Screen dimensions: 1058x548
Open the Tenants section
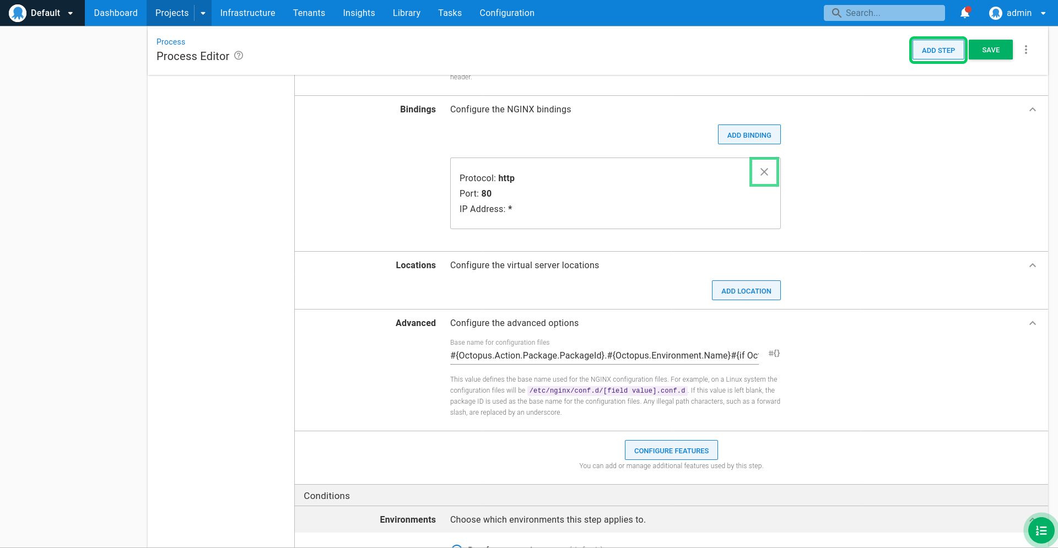pos(309,13)
